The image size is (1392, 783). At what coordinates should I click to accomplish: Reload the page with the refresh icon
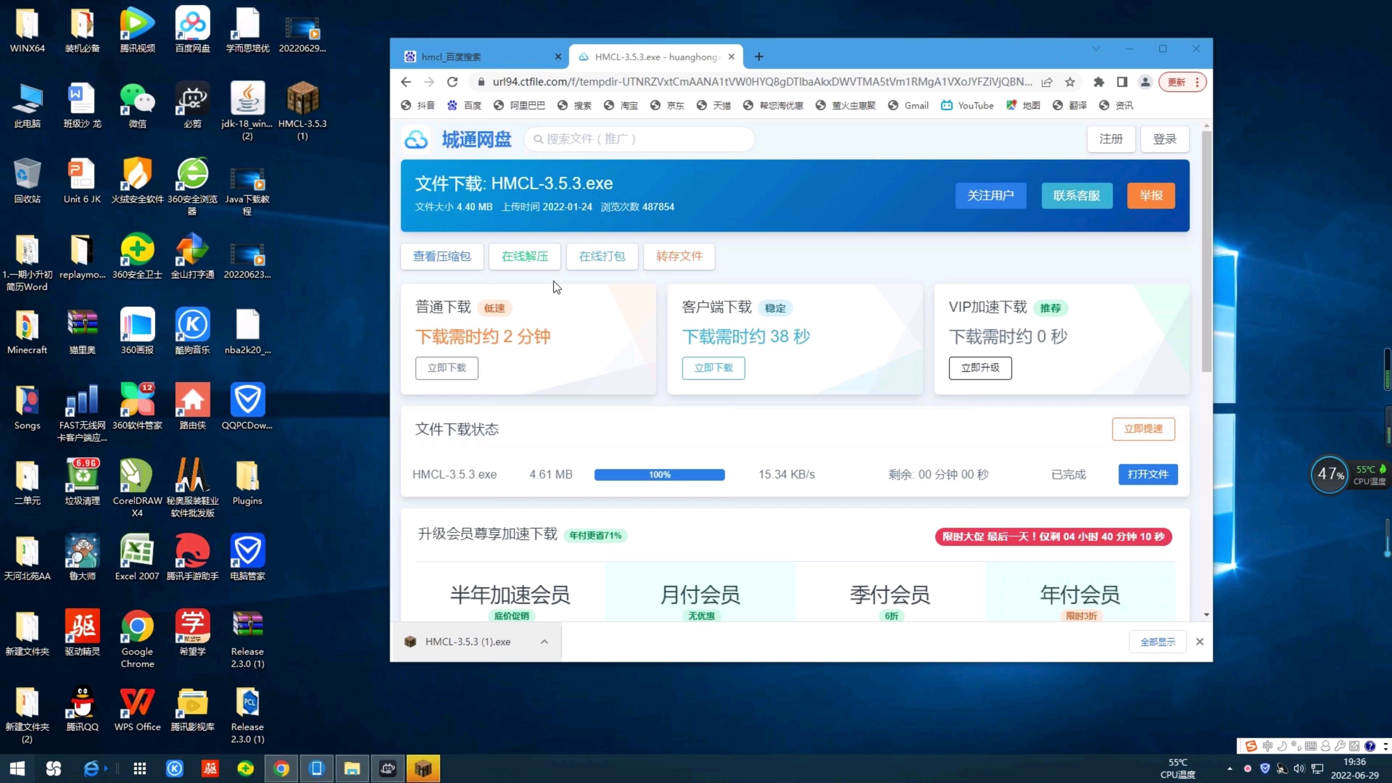click(452, 82)
